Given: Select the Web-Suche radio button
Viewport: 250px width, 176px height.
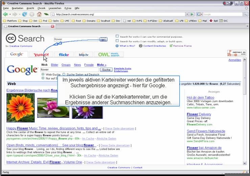Looking at the screenshot, I should (43, 74).
